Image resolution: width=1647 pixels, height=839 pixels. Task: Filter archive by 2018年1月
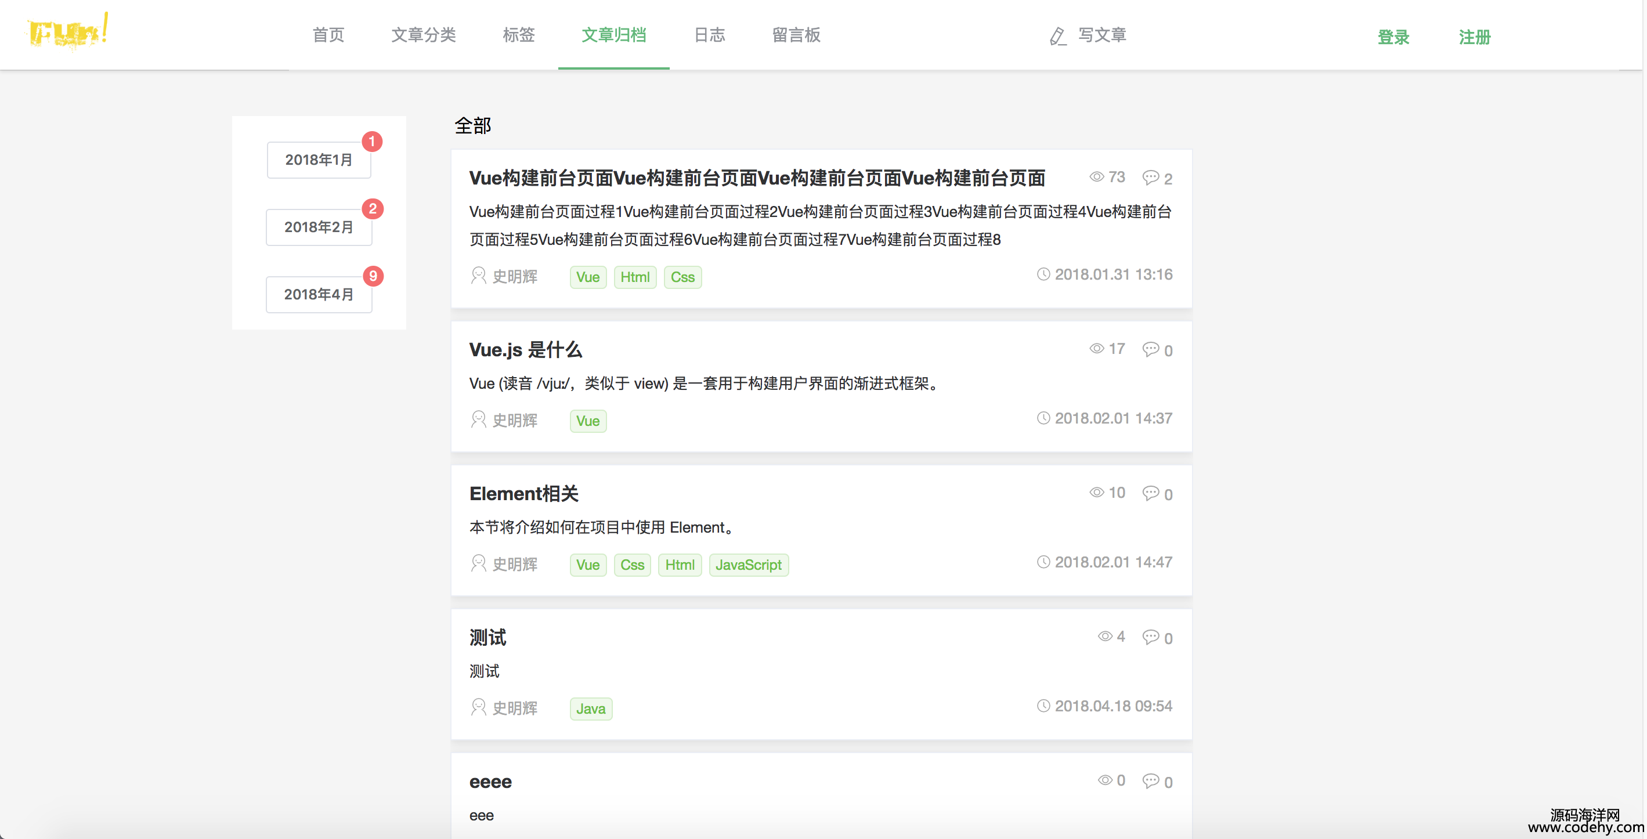coord(319,160)
